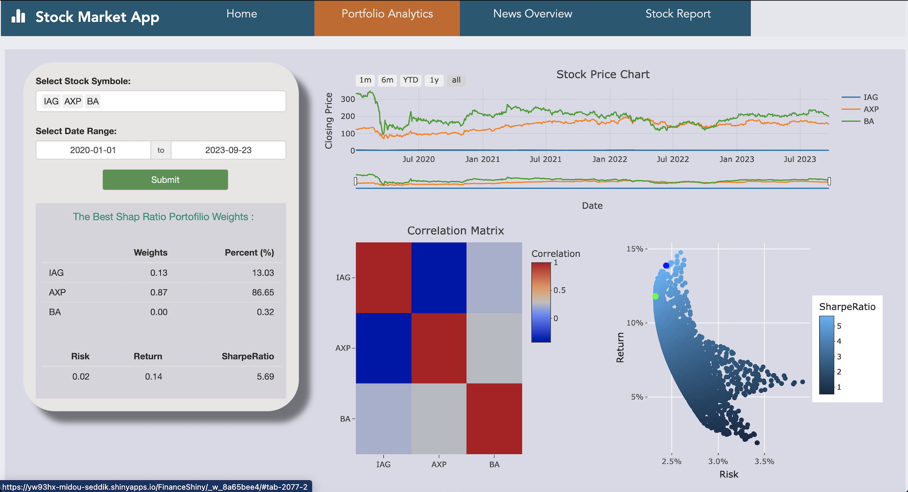
Task: Click the SharpeRatio value 5.69
Action: pyautogui.click(x=265, y=377)
